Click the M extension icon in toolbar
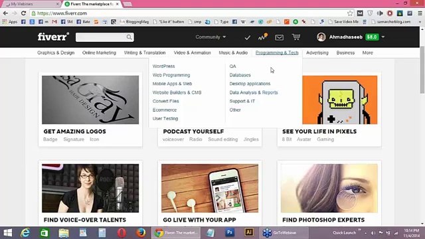The height and width of the screenshot is (239, 425). coord(360,13)
